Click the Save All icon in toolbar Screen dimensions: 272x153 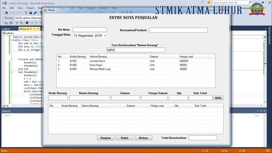point(35,13)
